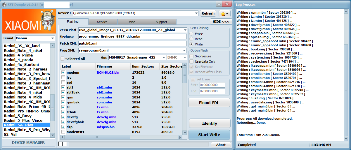Expand the Versi Platf firmware dropdown

[x=185, y=30]
